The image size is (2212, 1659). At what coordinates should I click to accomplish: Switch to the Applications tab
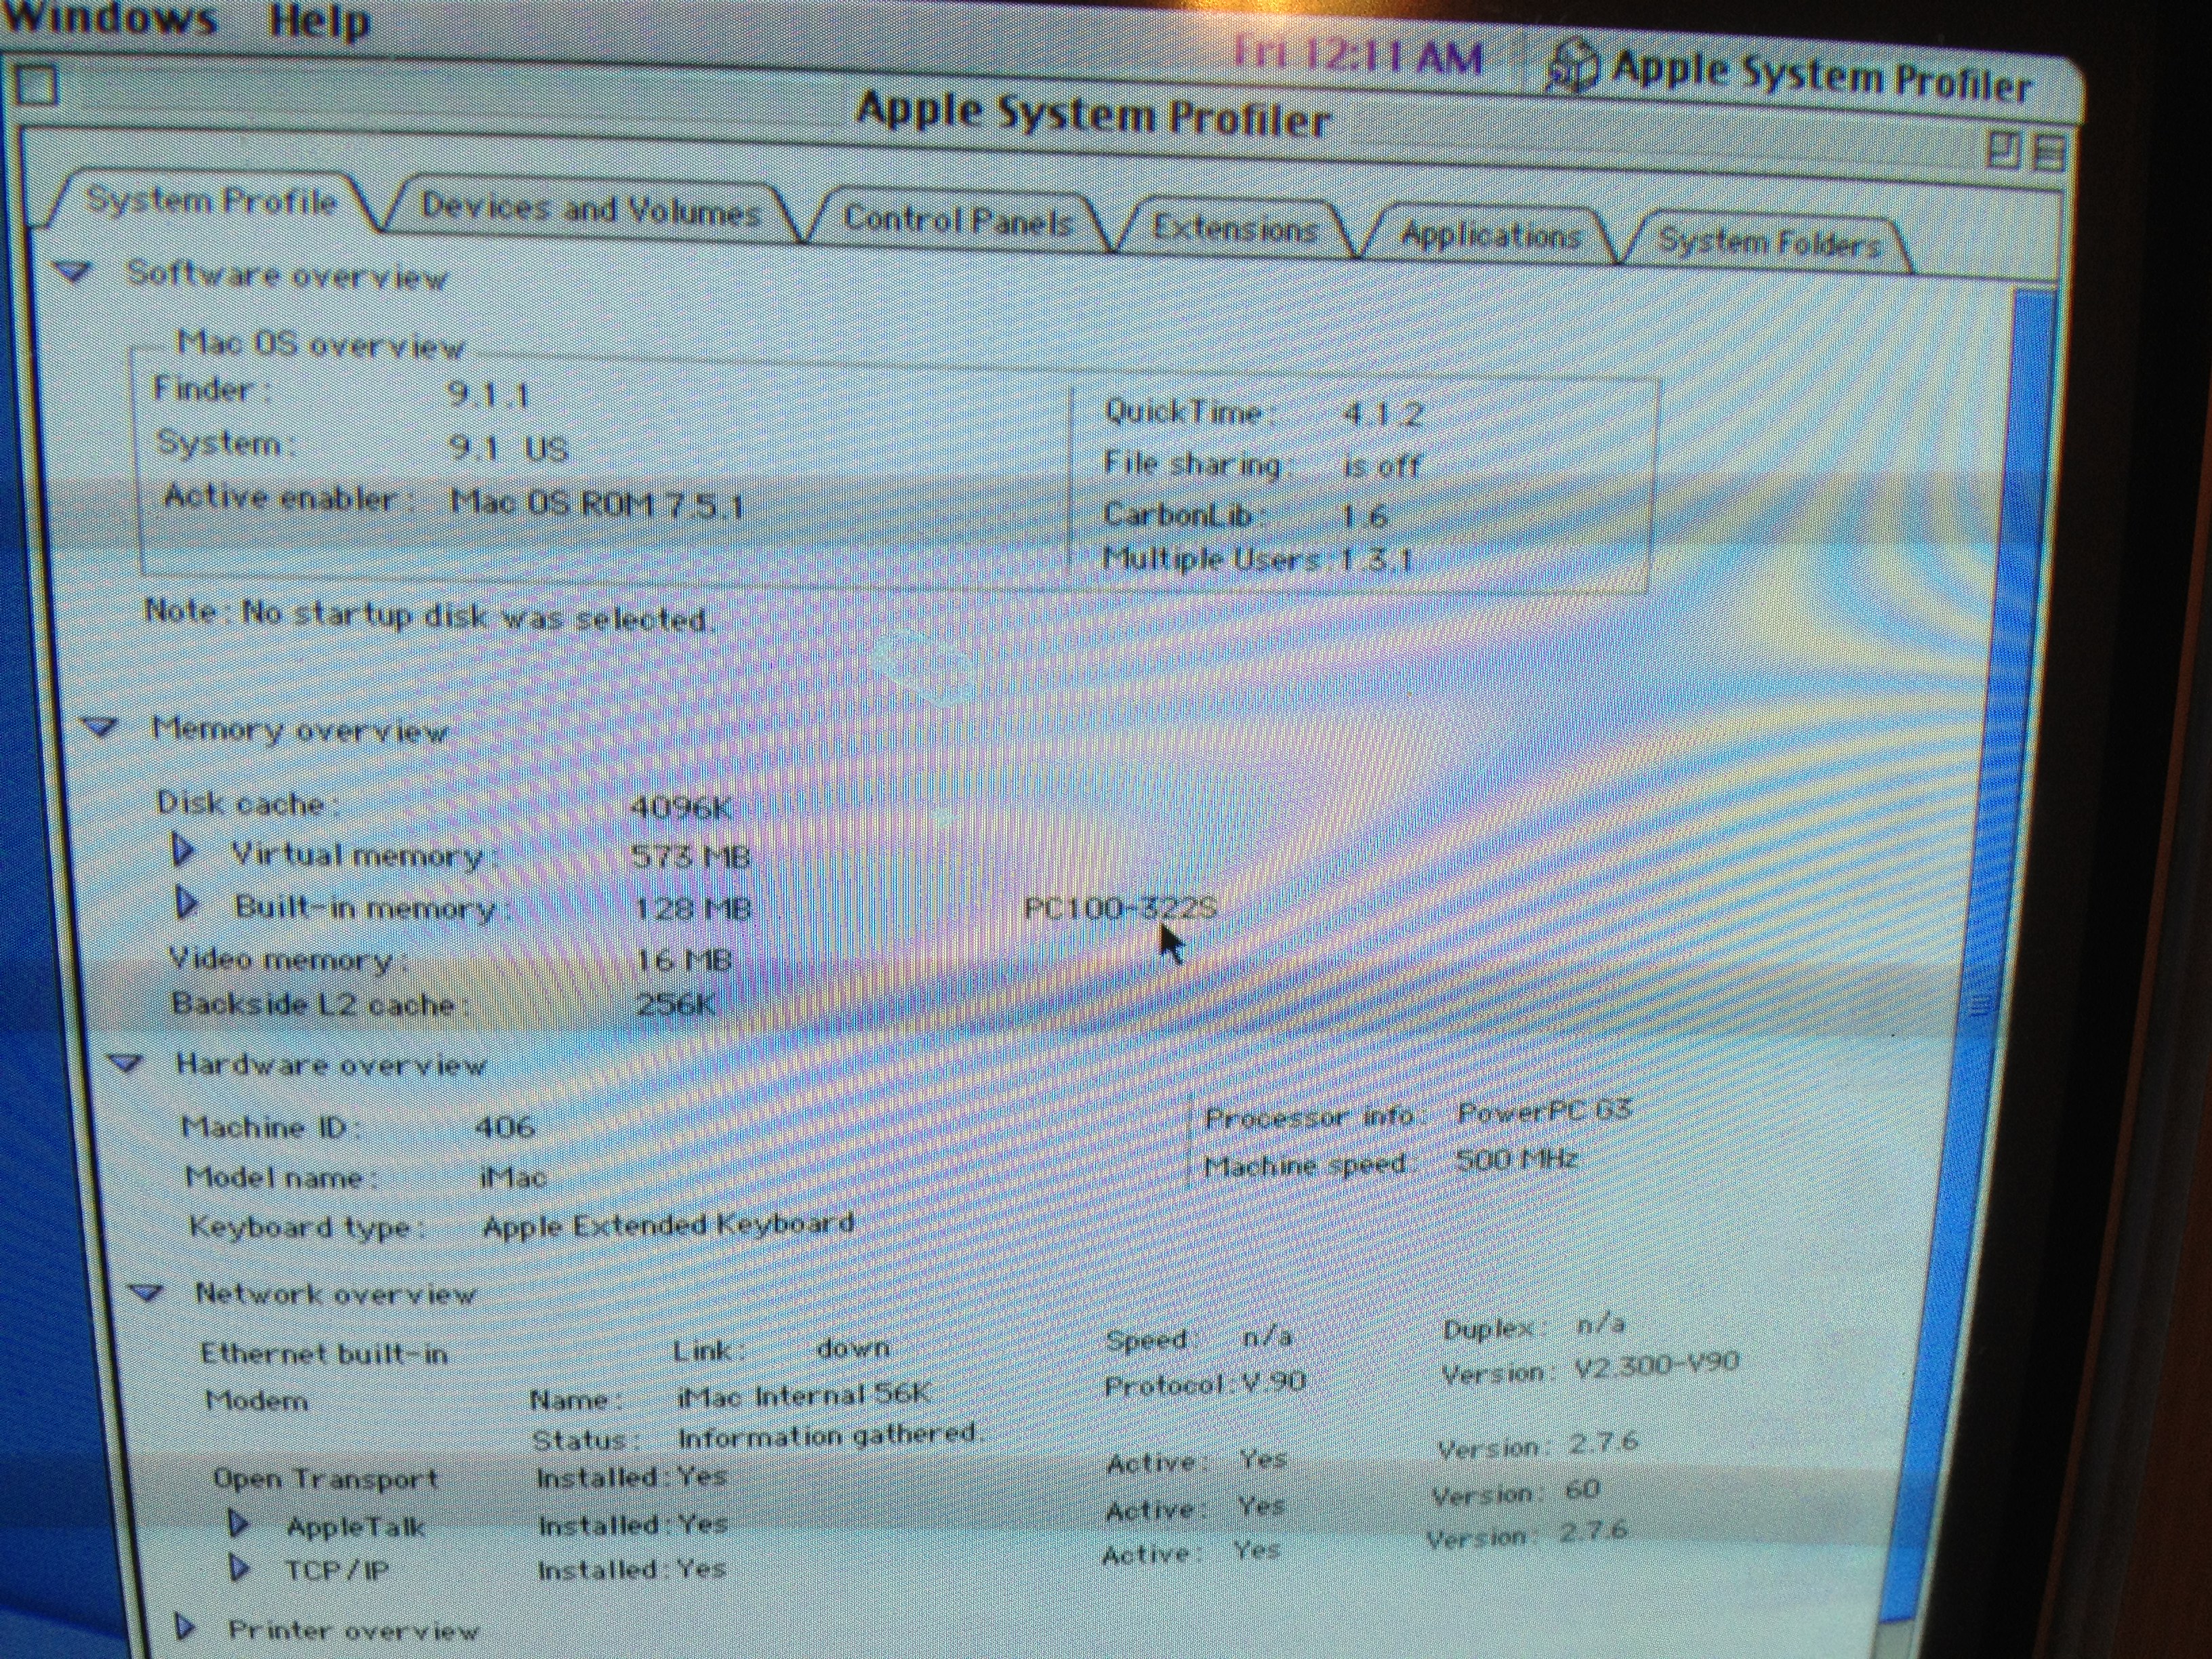click(x=1490, y=236)
